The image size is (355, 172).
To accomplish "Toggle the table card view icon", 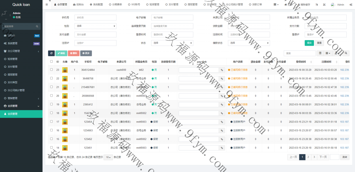I will [x=320, y=53].
